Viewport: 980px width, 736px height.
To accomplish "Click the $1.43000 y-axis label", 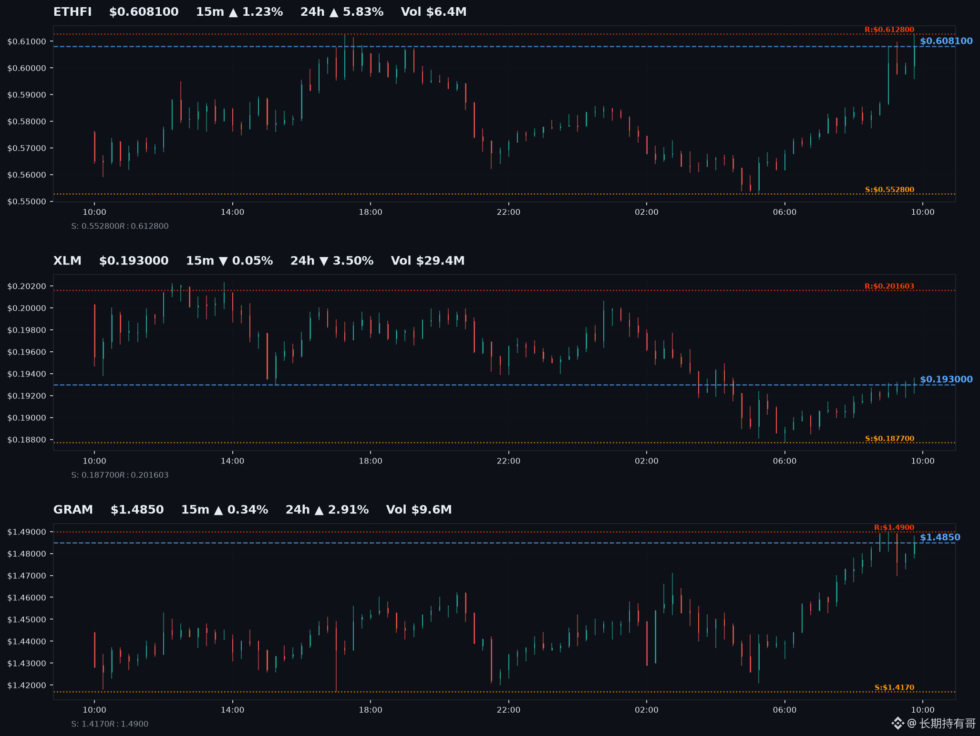I will 27,663.
